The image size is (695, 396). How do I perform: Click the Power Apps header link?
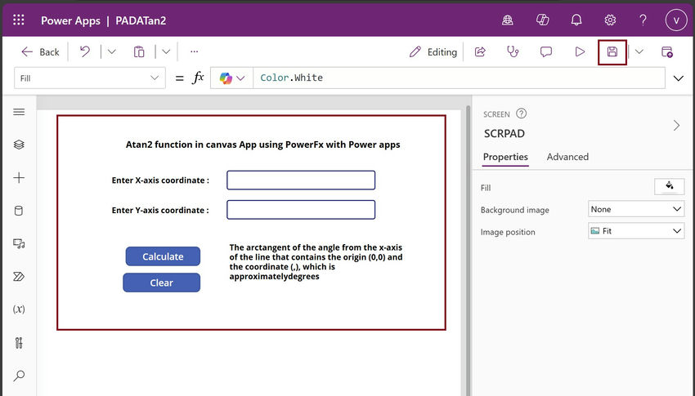click(x=70, y=20)
